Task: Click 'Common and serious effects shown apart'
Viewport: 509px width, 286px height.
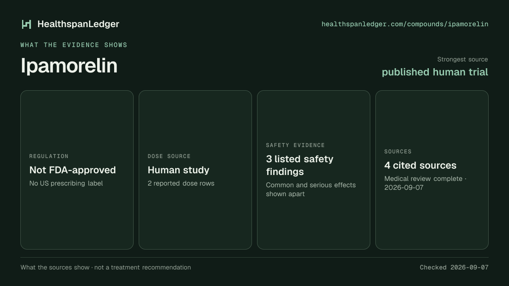Action: coord(311,189)
